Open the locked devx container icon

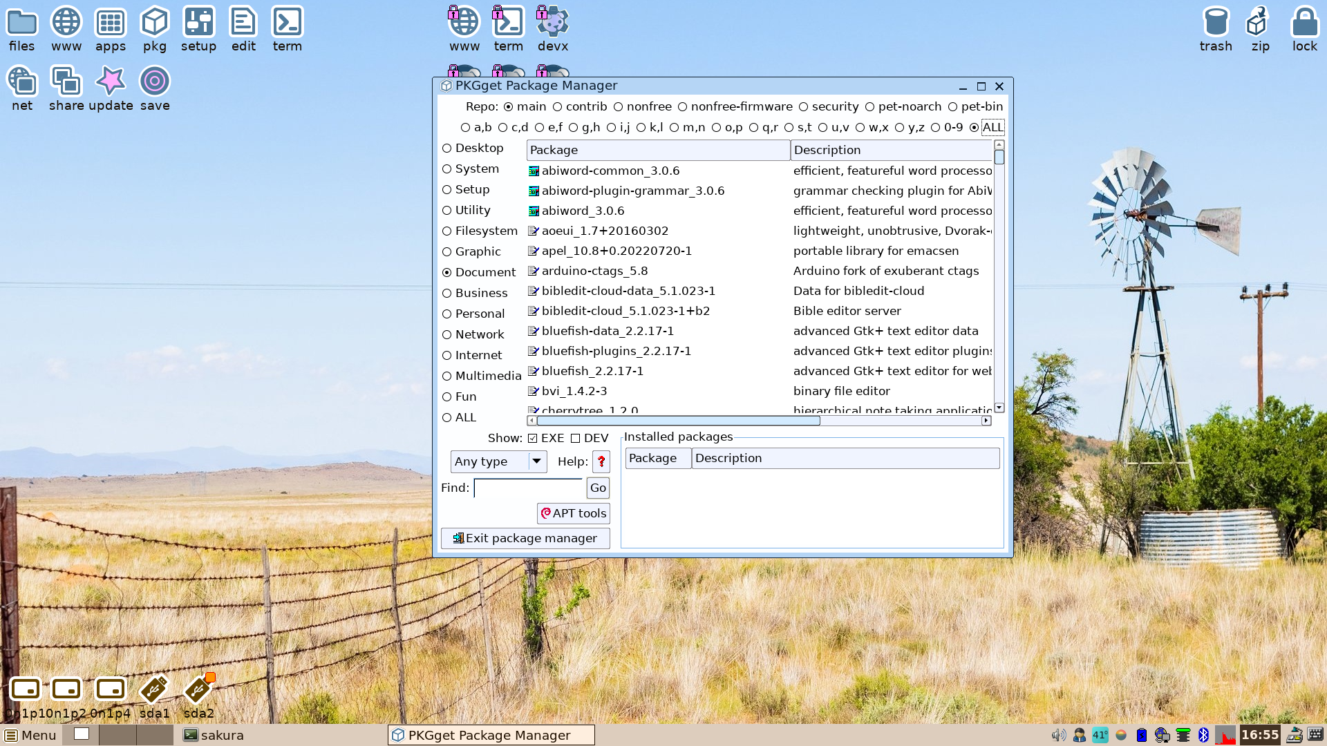coord(553,29)
